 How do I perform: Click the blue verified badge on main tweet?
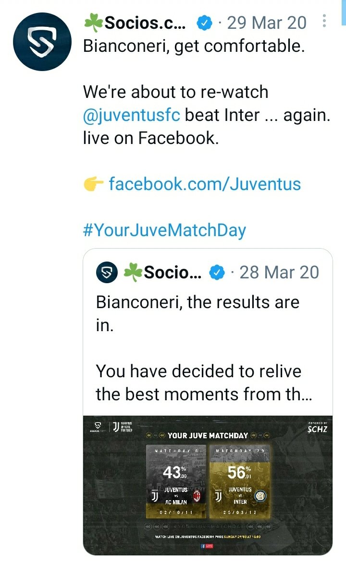click(x=204, y=23)
